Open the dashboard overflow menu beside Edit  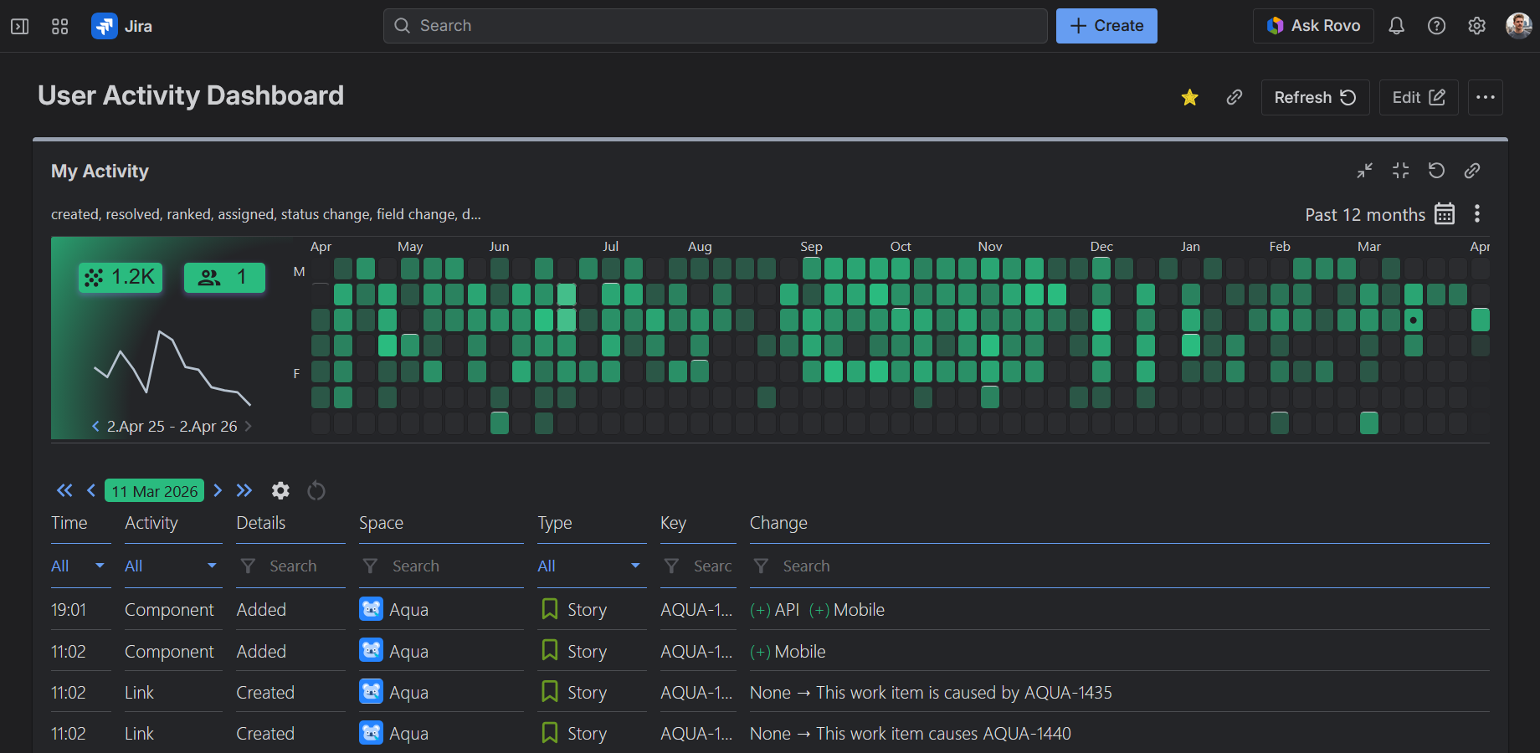pos(1486,97)
